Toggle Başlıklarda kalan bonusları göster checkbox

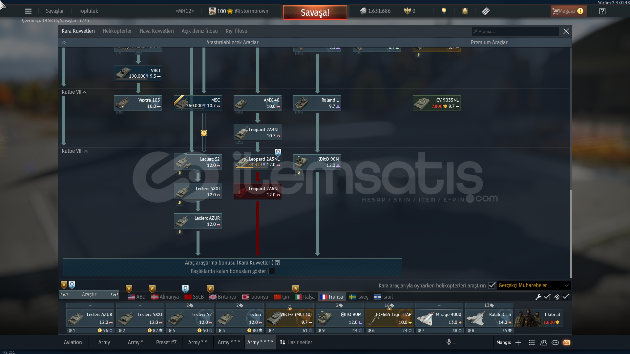click(x=272, y=271)
